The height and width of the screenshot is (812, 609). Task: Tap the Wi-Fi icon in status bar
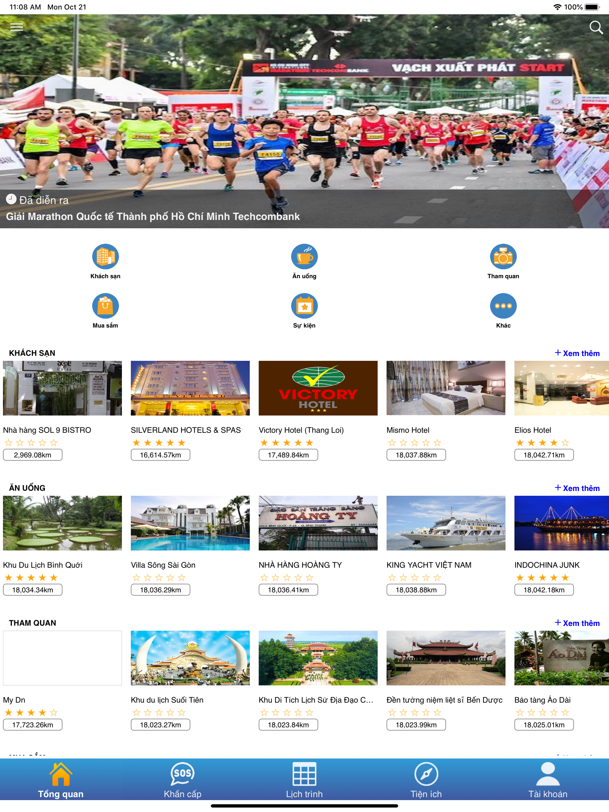click(x=557, y=7)
